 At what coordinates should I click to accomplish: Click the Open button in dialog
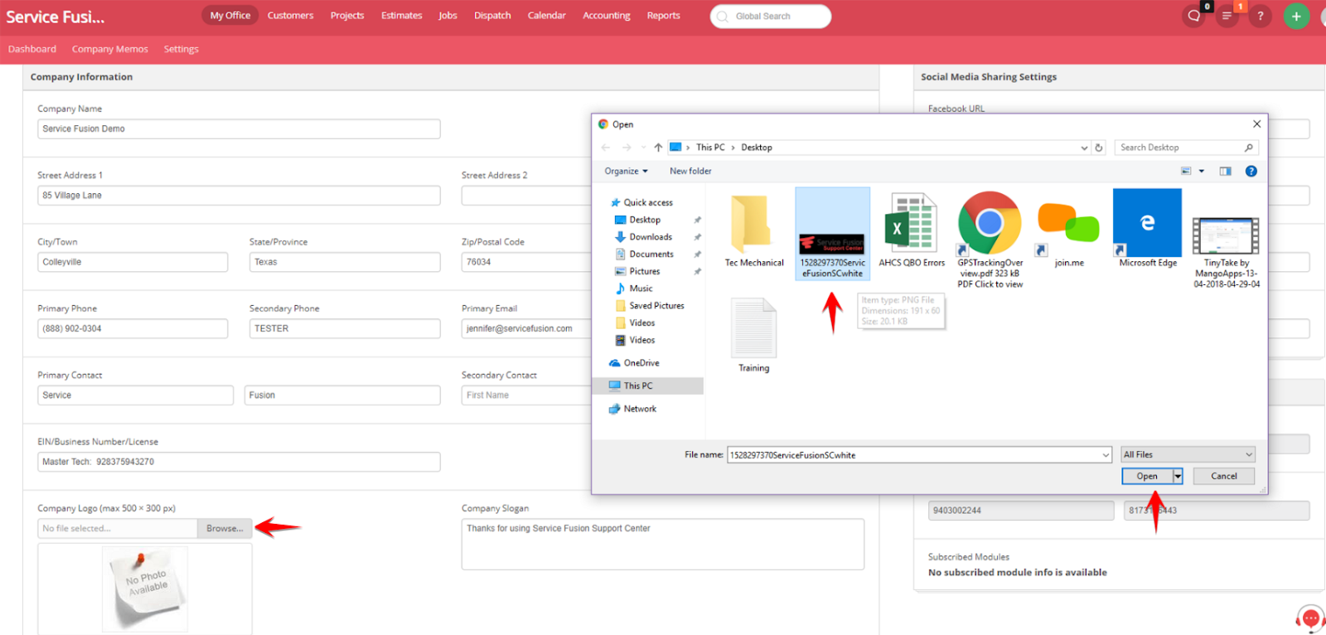tap(1147, 476)
